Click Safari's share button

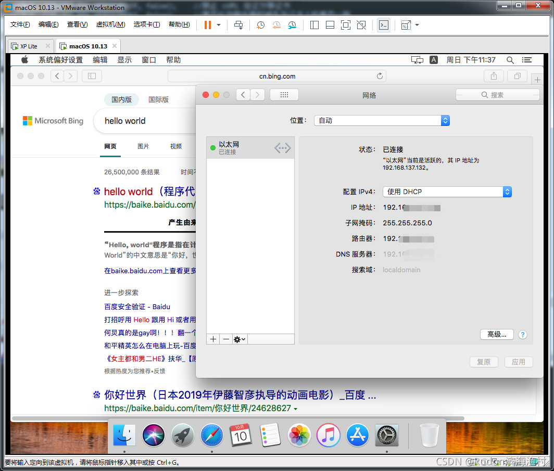click(x=494, y=76)
